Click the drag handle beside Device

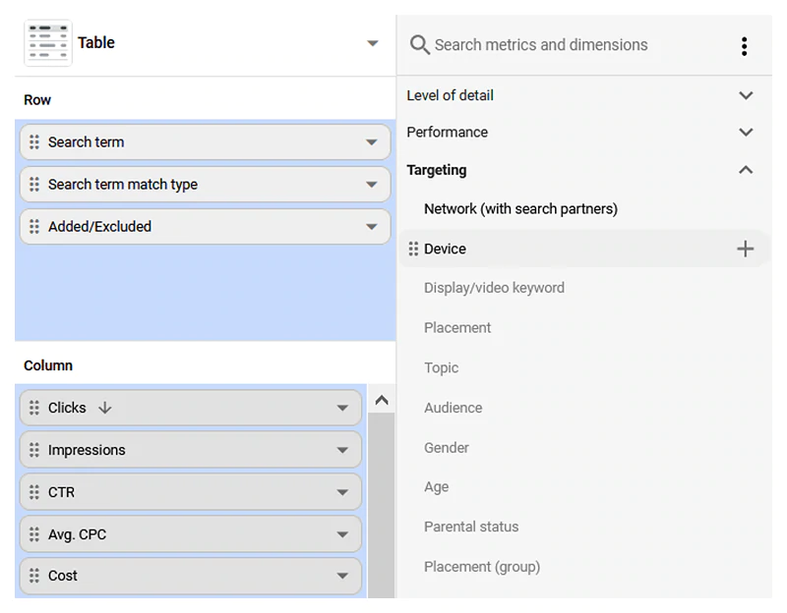click(413, 250)
